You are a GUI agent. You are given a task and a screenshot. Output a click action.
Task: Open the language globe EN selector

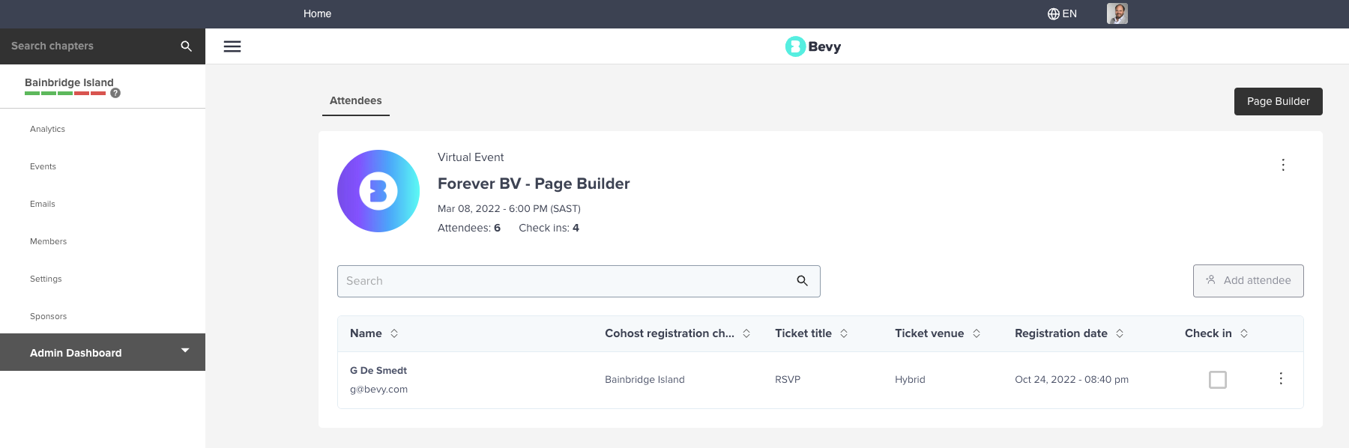tap(1062, 13)
